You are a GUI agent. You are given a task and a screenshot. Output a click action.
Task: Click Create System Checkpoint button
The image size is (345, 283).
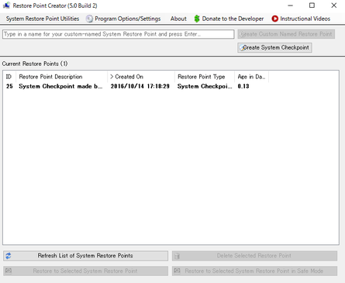click(274, 47)
